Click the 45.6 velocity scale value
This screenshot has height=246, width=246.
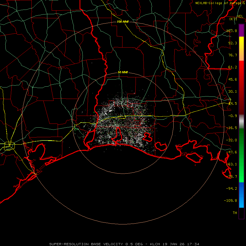coord(233,79)
